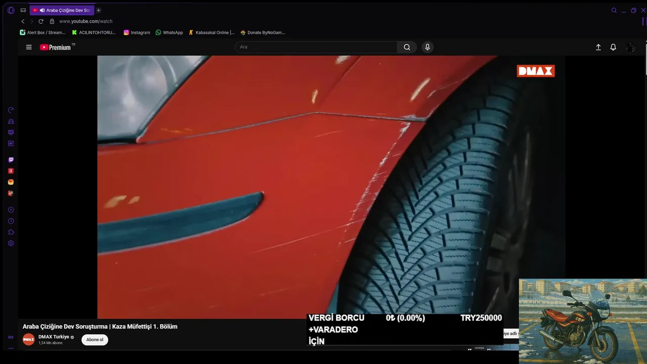This screenshot has width=647, height=364.
Task: Open Settings gear in sidebar
Action: [11, 243]
